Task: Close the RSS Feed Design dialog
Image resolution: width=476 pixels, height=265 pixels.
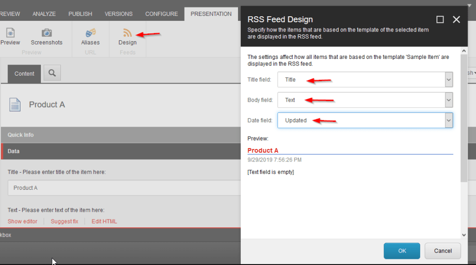Action: tap(456, 19)
